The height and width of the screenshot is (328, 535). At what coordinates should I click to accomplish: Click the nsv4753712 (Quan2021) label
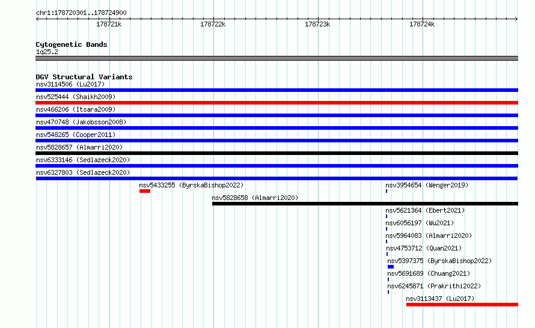(424, 248)
